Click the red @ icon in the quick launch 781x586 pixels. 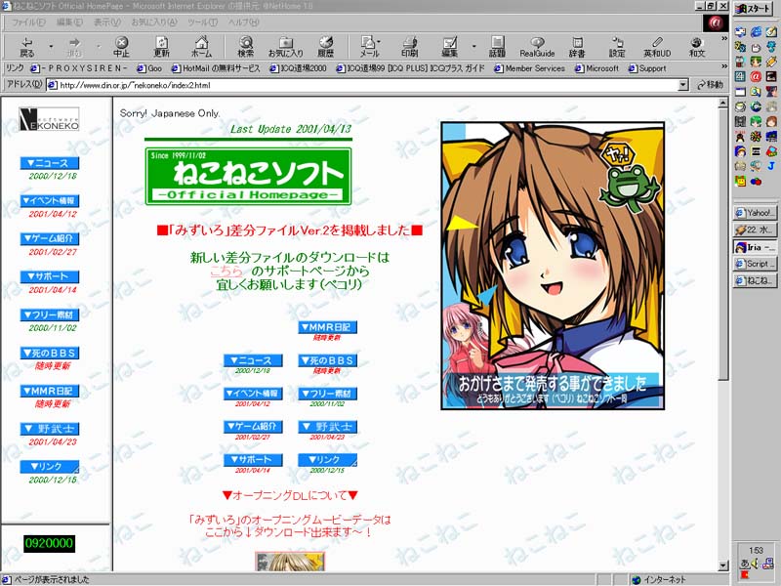pyautogui.click(x=756, y=76)
